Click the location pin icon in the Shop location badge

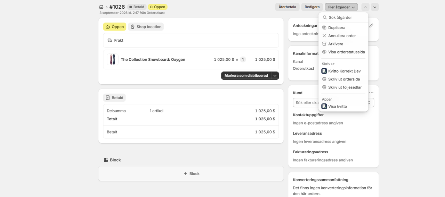132,27
